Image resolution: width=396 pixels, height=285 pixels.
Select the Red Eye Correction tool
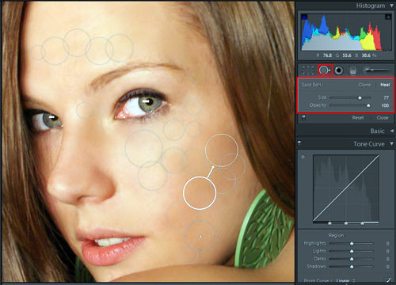tap(339, 70)
